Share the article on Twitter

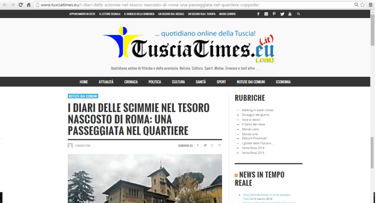tap(205, 145)
